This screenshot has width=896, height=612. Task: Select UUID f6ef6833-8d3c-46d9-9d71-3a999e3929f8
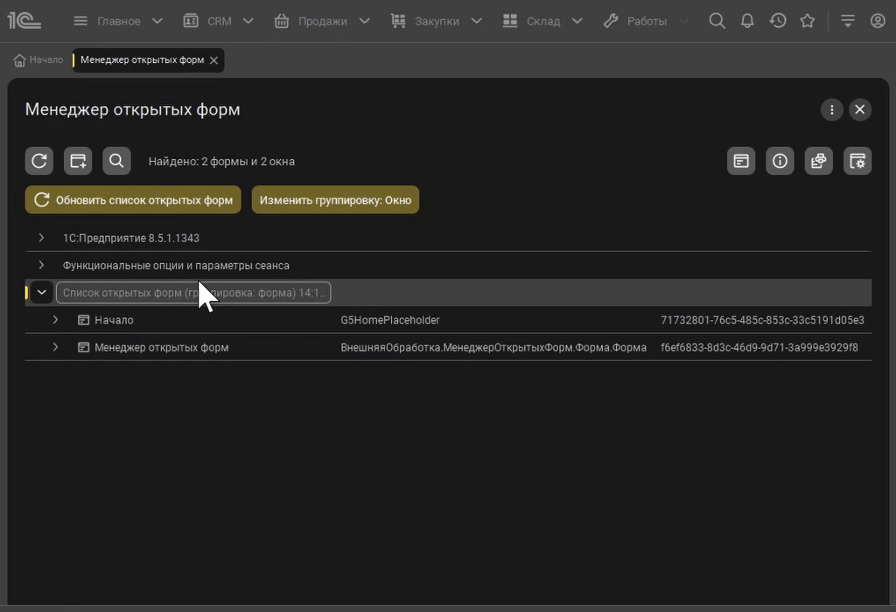(x=759, y=348)
